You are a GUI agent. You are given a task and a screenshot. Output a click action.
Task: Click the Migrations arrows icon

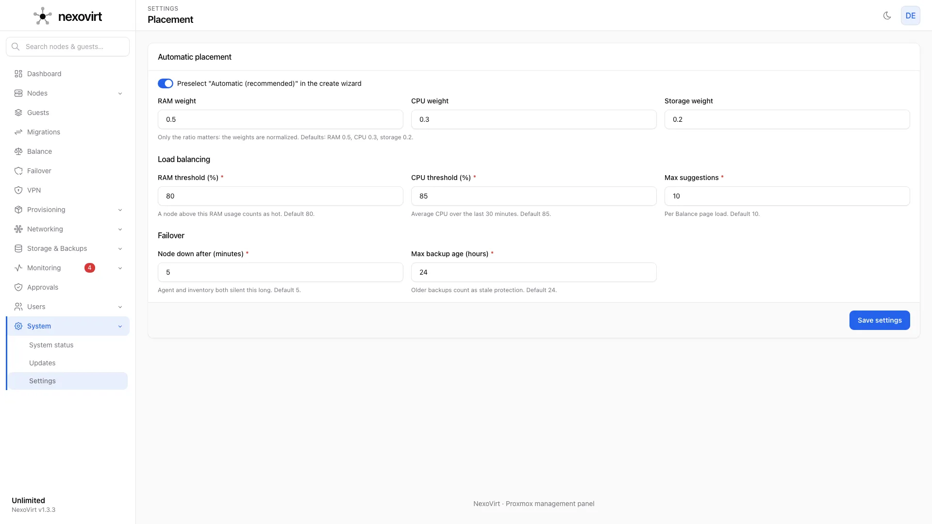(x=18, y=132)
